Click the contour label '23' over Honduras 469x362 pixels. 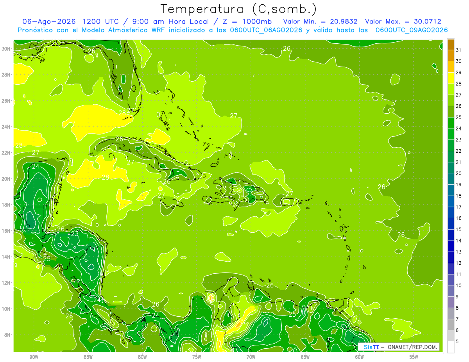pos(75,234)
